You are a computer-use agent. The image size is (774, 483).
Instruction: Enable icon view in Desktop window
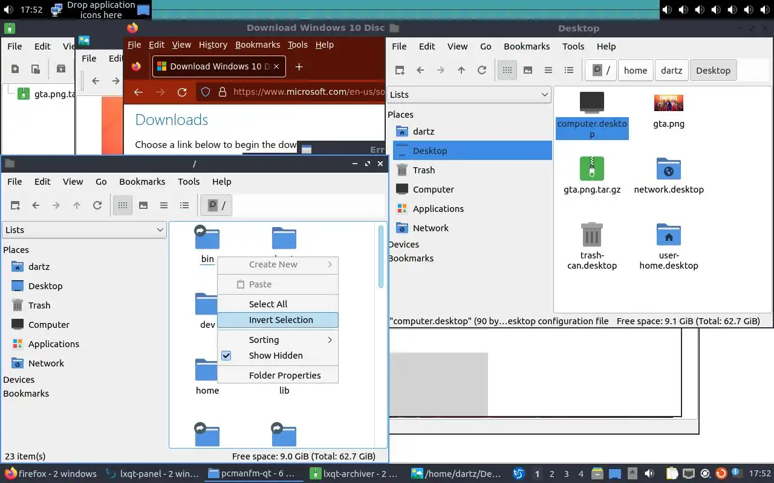(507, 70)
